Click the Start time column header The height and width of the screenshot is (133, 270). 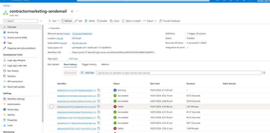(155, 84)
